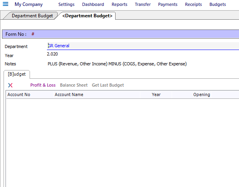
Task: Open the Receipts menu
Action: coord(193,4)
